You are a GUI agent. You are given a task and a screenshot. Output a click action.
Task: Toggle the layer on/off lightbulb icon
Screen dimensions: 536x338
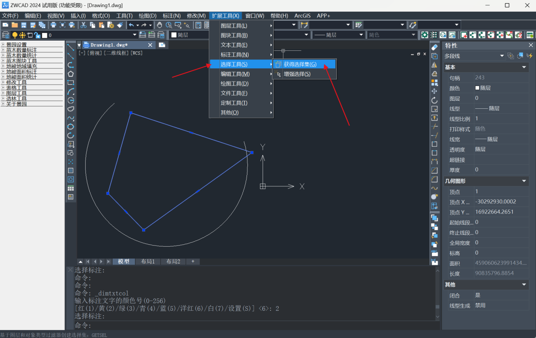[15, 35]
